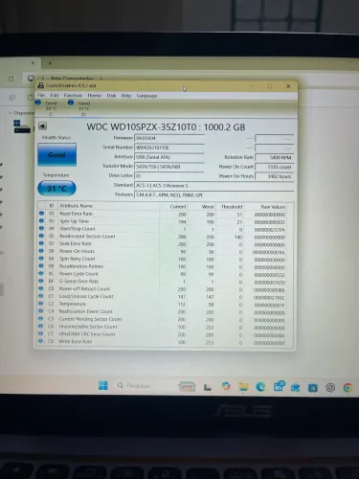Open LinkedIn from the taskbar
Image resolution: width=359 pixels, height=479 pixels.
[x=279, y=386]
